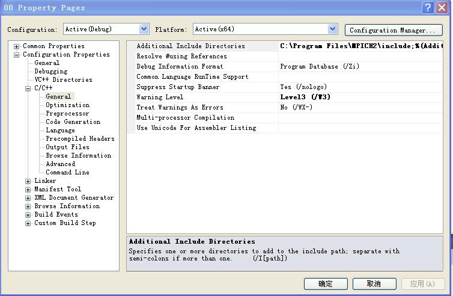Collapse Configuration Properties node
453x296 pixels.
coord(17,55)
